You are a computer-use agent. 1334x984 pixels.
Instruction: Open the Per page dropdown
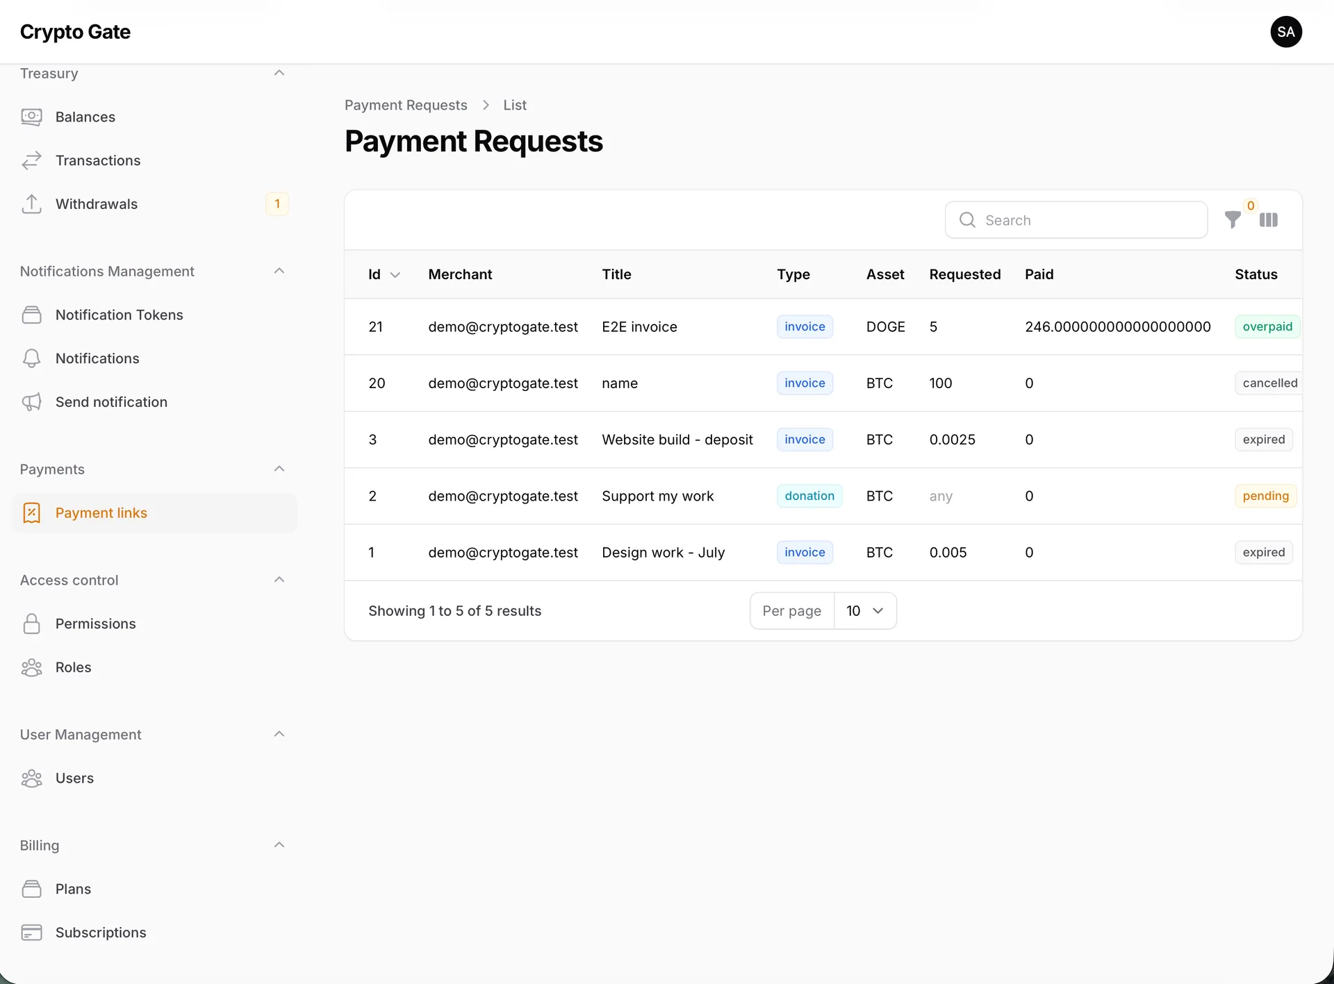865,611
